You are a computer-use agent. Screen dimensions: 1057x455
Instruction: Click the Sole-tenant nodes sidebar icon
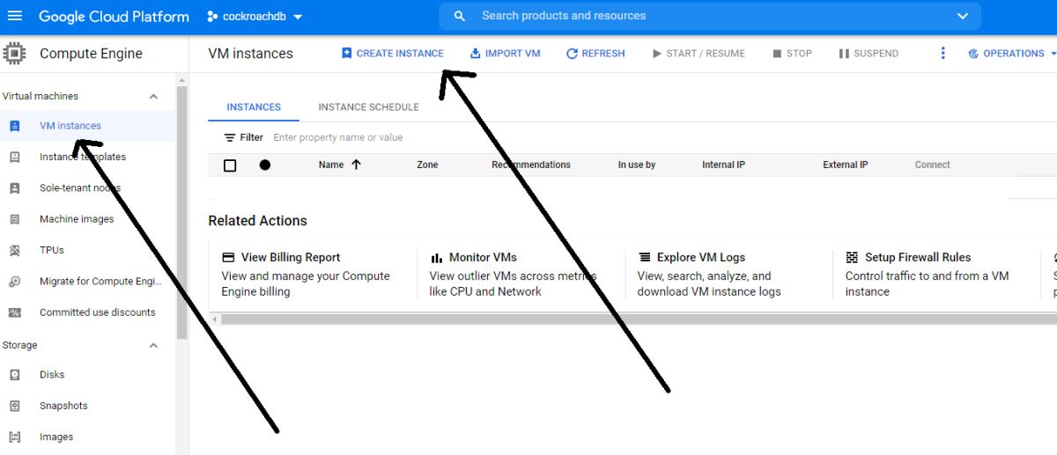tap(14, 187)
